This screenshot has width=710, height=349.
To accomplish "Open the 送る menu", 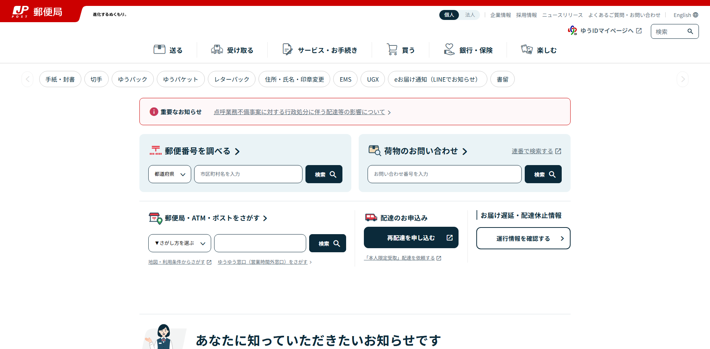I will pyautogui.click(x=168, y=50).
